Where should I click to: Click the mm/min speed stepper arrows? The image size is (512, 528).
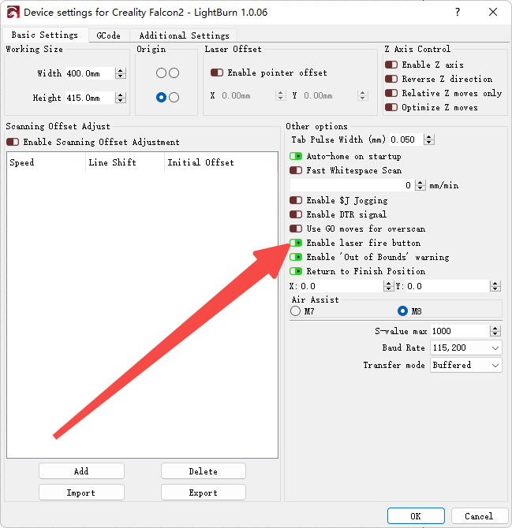click(x=420, y=185)
